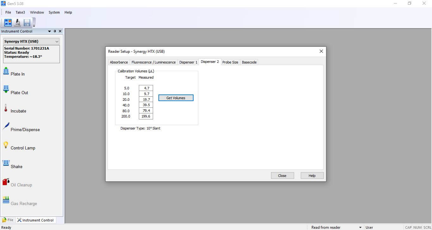Viewport: 432px width, 230px height.
Task: Click the Get Volumes button
Action: tap(176, 98)
